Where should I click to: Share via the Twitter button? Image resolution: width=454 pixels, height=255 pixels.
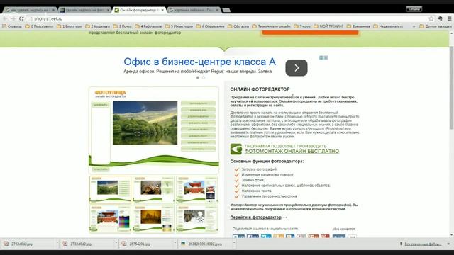[266, 237]
